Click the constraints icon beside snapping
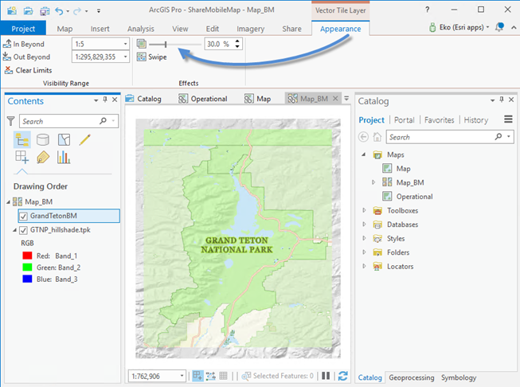This screenshot has width=520, height=387. (210, 376)
